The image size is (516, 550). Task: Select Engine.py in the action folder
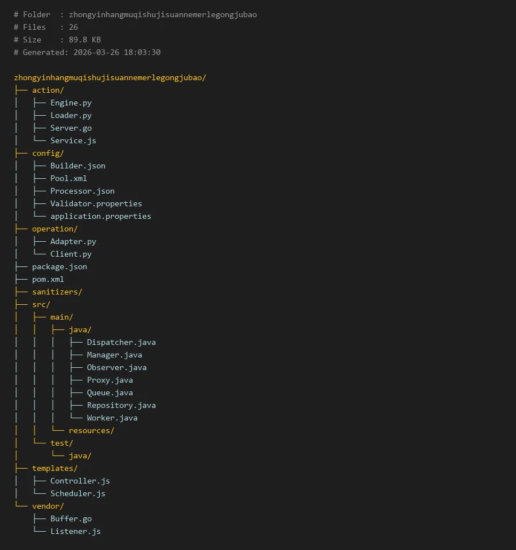(x=71, y=103)
